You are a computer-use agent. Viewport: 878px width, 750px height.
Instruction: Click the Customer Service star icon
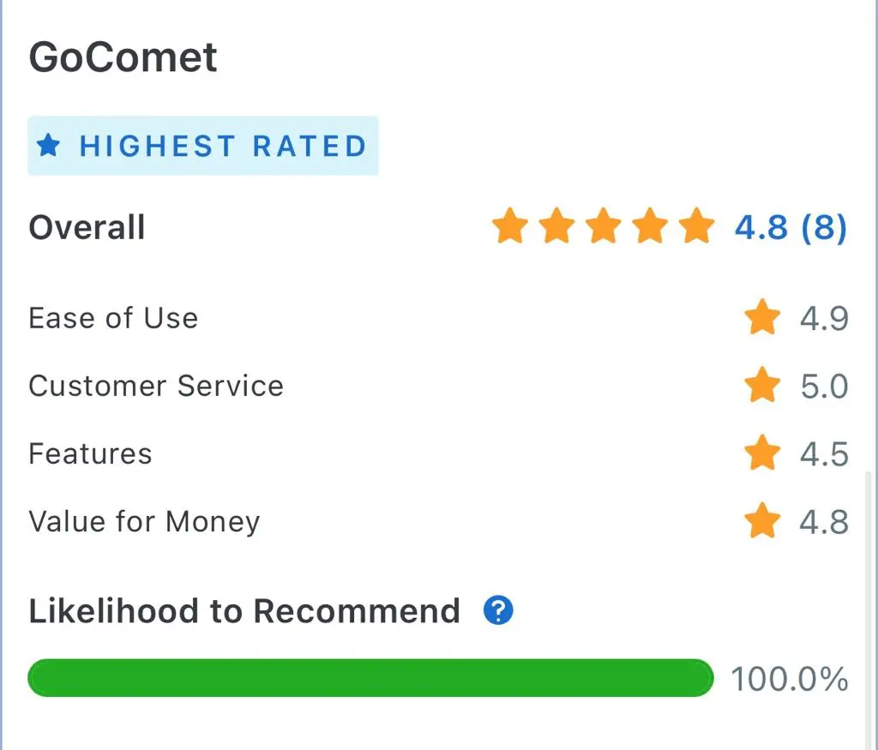click(762, 385)
